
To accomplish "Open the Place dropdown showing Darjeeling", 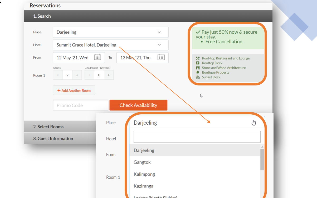I will (110, 32).
